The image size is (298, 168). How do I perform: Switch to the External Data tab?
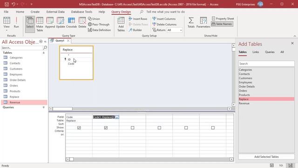coord(55,12)
